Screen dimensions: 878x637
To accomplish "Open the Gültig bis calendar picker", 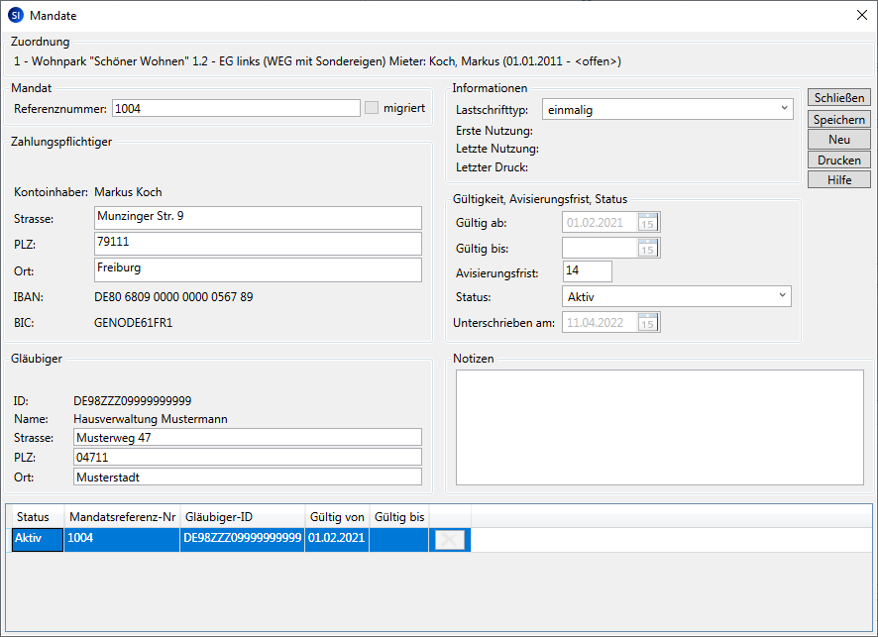I will click(x=648, y=248).
